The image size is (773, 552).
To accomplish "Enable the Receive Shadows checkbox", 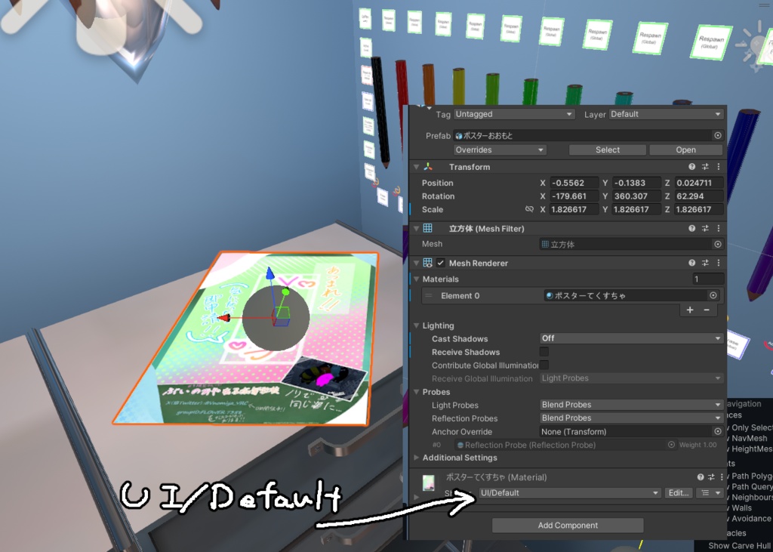I will 544,352.
